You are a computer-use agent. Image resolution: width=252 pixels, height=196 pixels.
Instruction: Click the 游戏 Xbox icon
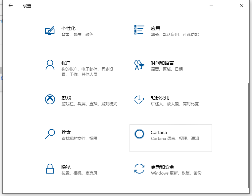coord(50,99)
